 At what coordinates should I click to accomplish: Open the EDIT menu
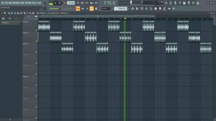point(6,3)
